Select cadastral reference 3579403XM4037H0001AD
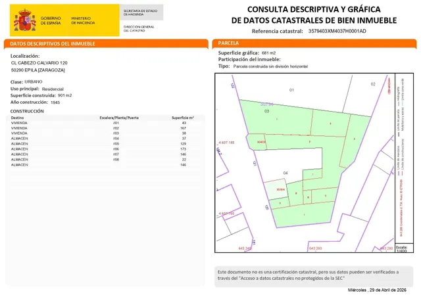This screenshot has height=297, width=421. click(337, 31)
